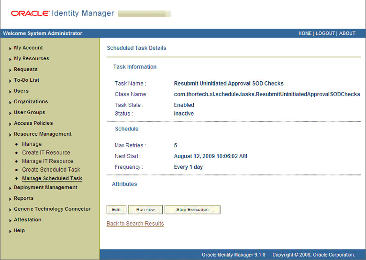Open Manage Scheduled Task link
Viewport: 366px width, 260px height.
(x=52, y=178)
